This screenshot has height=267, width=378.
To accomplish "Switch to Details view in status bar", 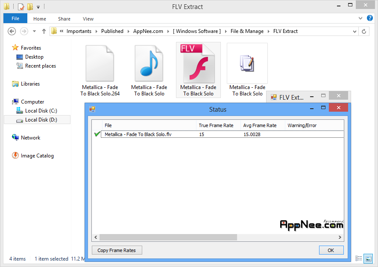I will tap(358, 258).
